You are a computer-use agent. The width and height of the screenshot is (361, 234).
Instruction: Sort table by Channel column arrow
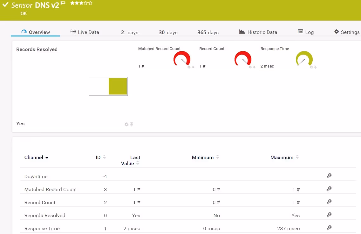[47, 158]
